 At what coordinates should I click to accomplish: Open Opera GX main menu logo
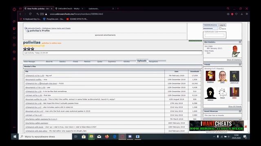(14, 9)
